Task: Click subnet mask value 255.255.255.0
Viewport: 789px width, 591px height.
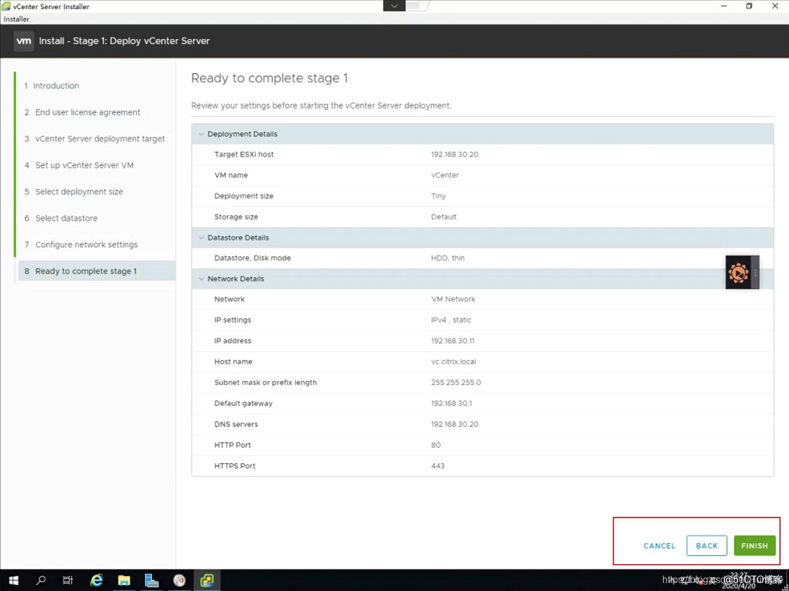Action: click(456, 382)
